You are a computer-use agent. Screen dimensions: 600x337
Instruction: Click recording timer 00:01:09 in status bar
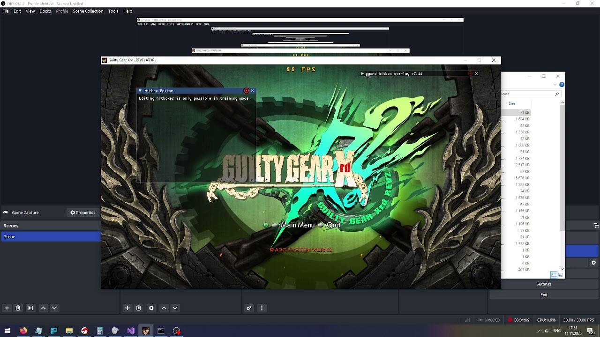pyautogui.click(x=521, y=320)
